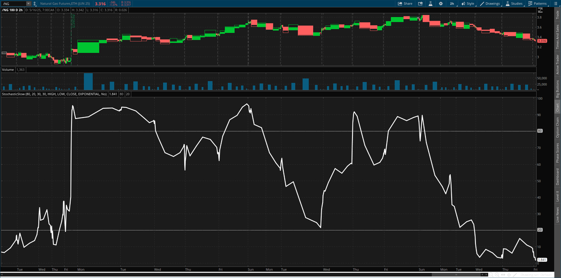Open the Trade side tab
The image size is (561, 278).
click(x=557, y=14)
